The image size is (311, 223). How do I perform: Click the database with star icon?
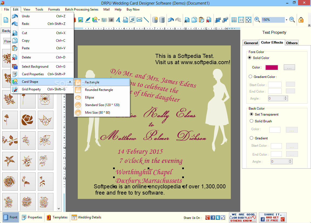(x=155, y=20)
